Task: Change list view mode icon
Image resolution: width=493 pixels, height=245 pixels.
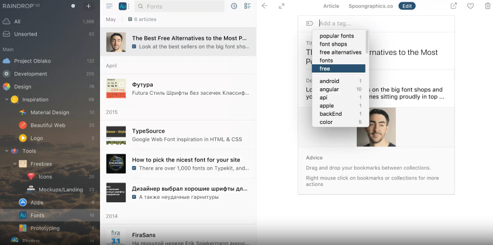Action: 247,6
